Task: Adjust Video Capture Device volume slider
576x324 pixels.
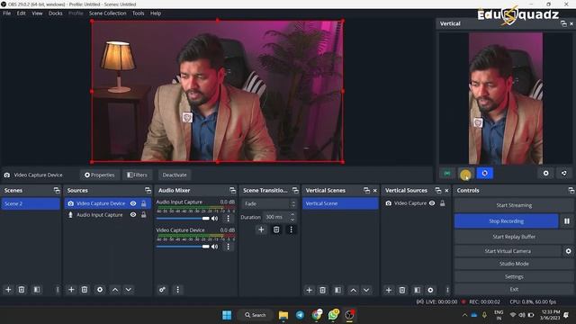Action: coord(183,247)
